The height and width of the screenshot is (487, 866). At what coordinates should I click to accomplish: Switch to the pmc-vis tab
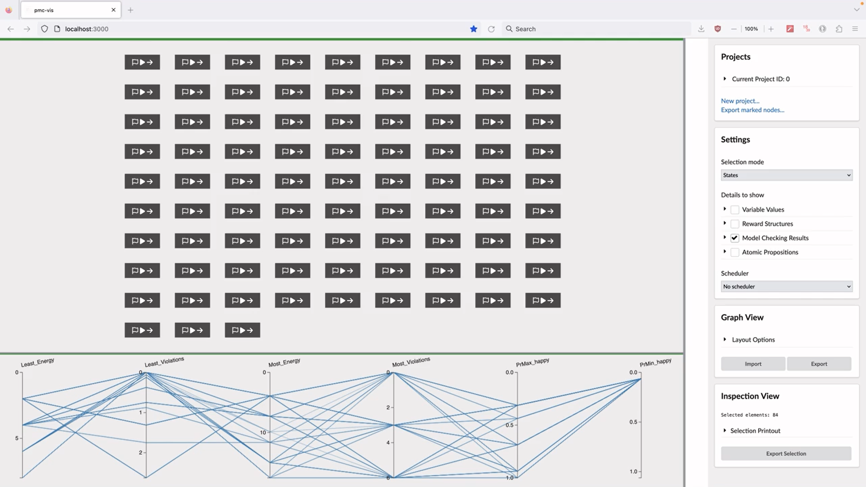click(68, 10)
